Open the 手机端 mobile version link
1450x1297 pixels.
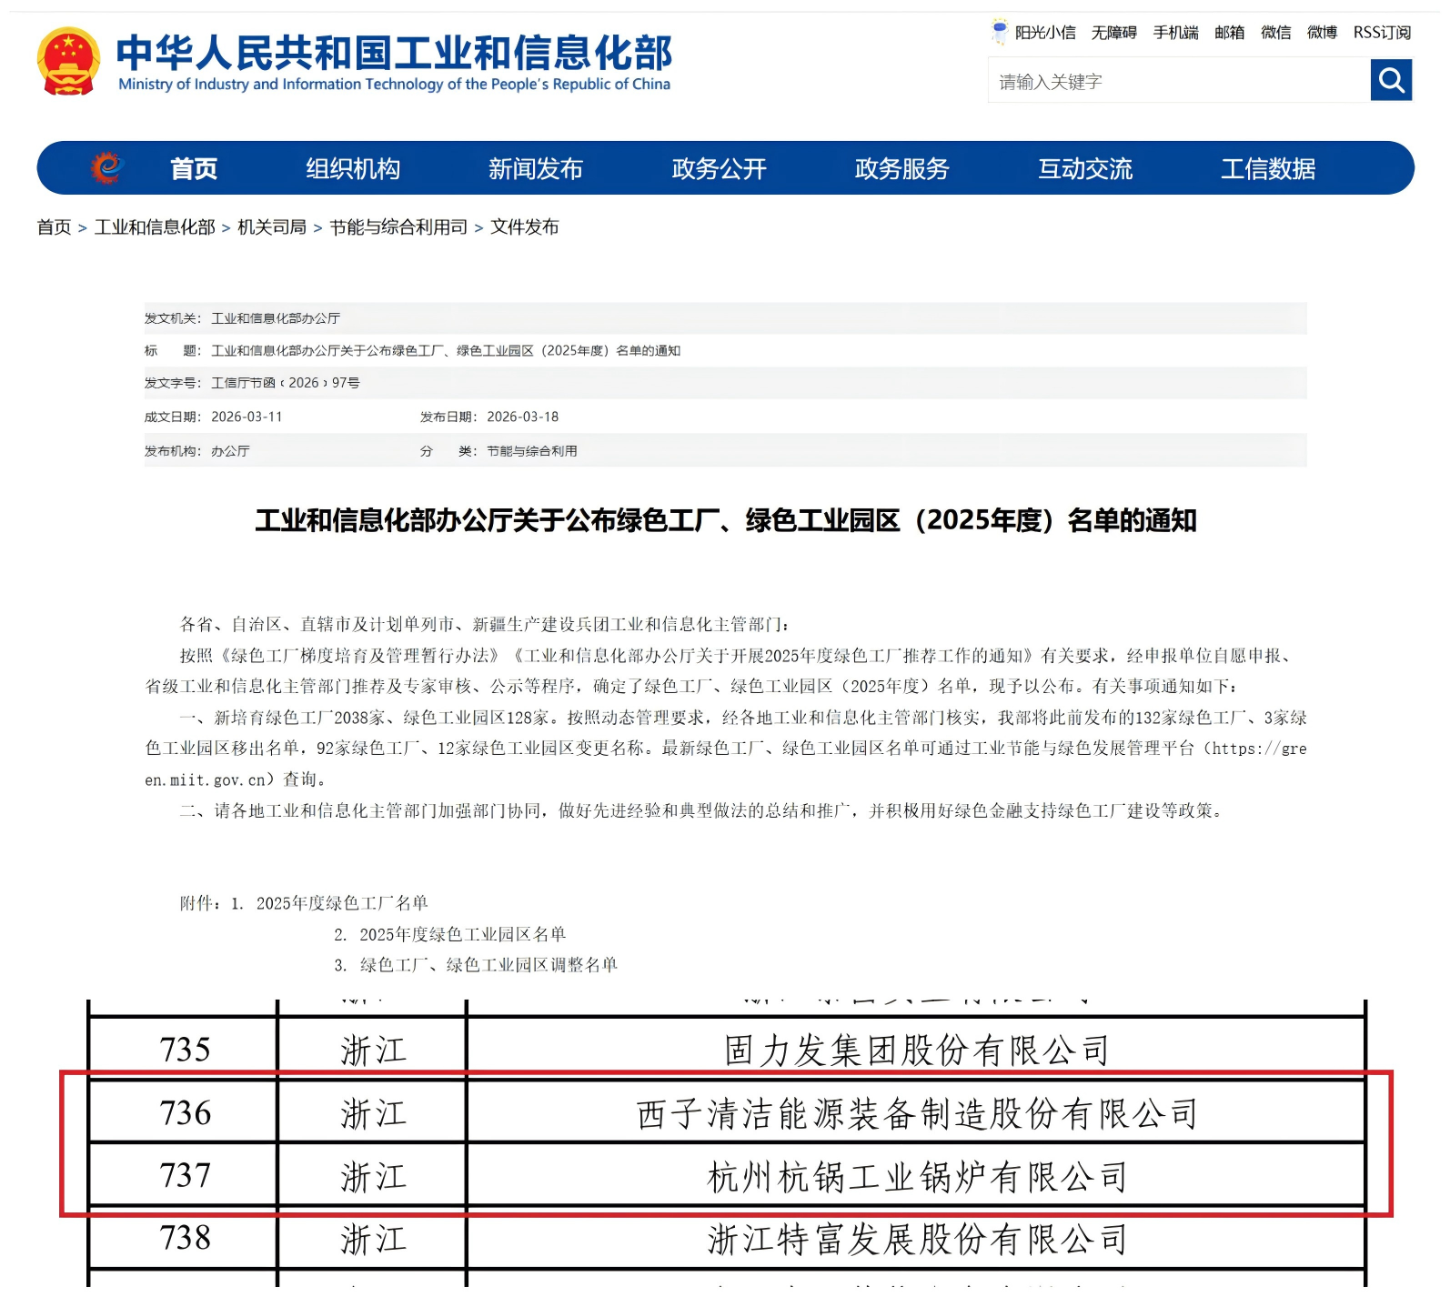pos(1175,33)
